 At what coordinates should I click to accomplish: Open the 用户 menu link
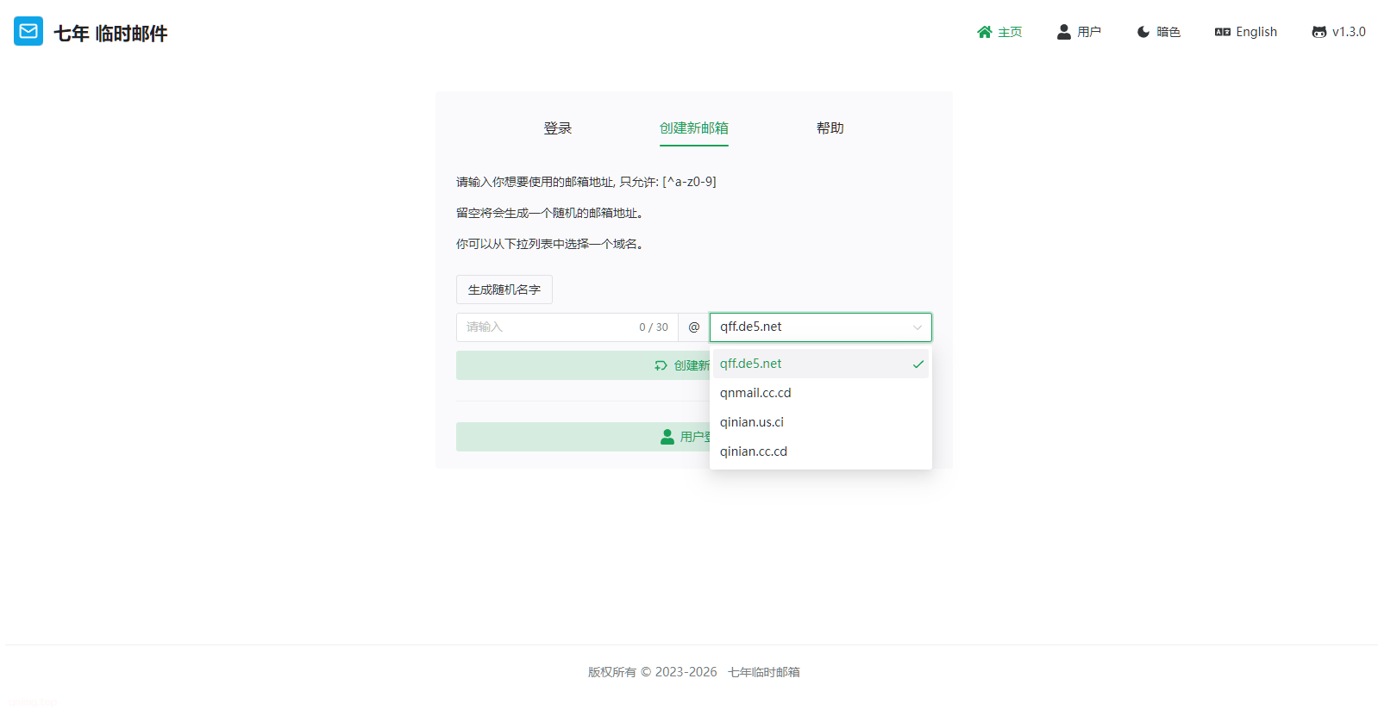point(1088,32)
